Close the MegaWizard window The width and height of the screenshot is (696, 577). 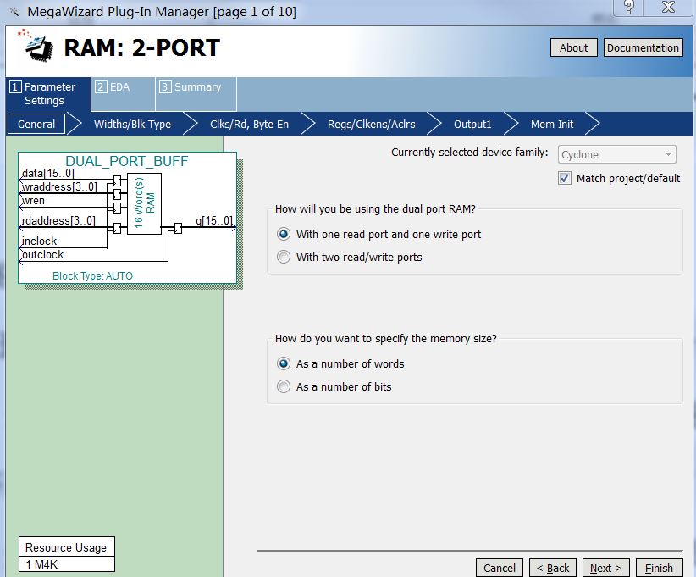click(668, 7)
